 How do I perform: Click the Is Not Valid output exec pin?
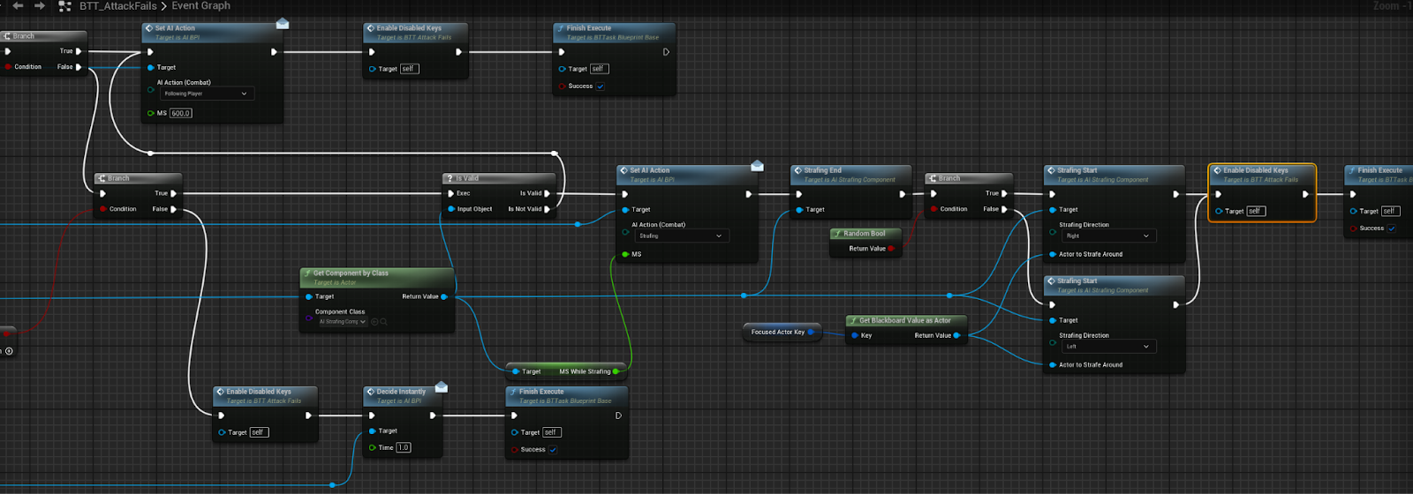pos(548,209)
